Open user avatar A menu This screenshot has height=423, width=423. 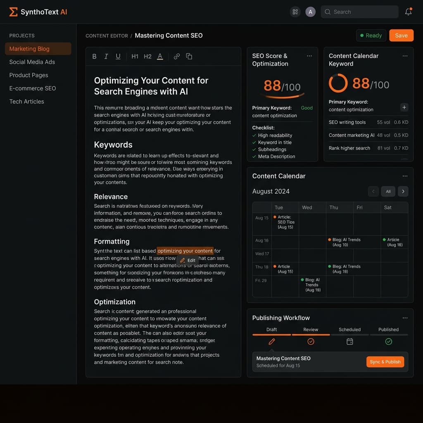click(x=311, y=12)
